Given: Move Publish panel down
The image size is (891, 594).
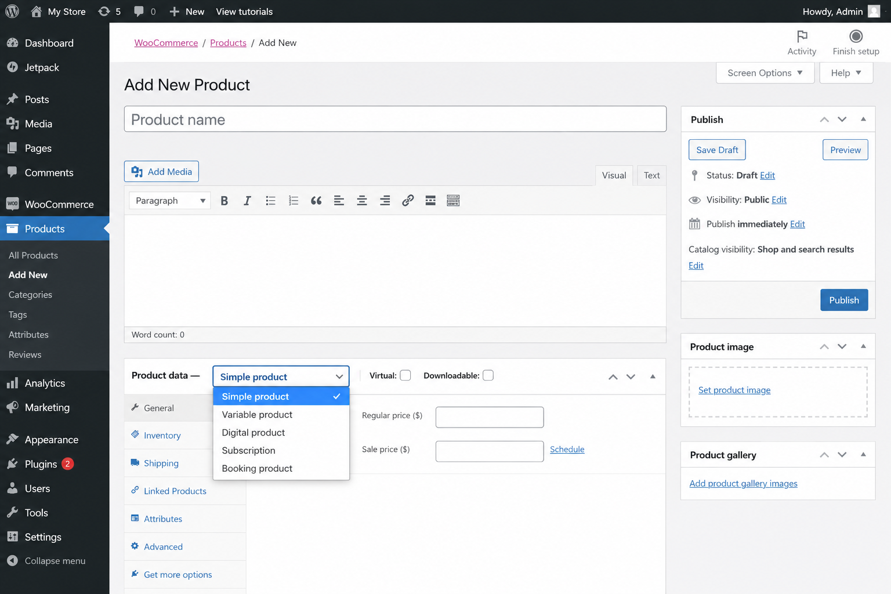Looking at the screenshot, I should point(842,119).
